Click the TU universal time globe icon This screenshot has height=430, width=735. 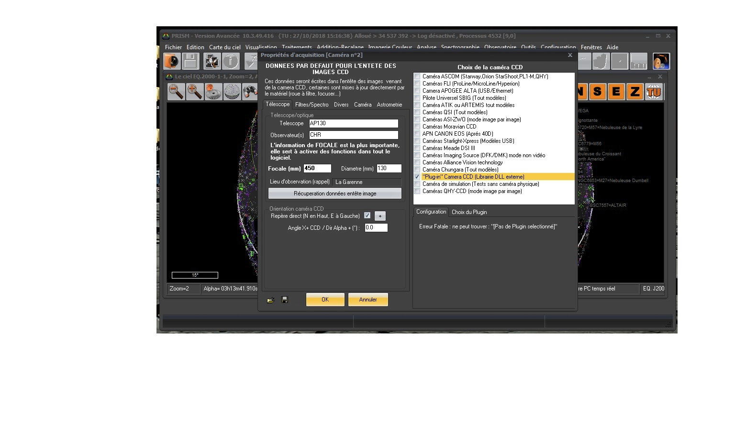[x=654, y=92]
